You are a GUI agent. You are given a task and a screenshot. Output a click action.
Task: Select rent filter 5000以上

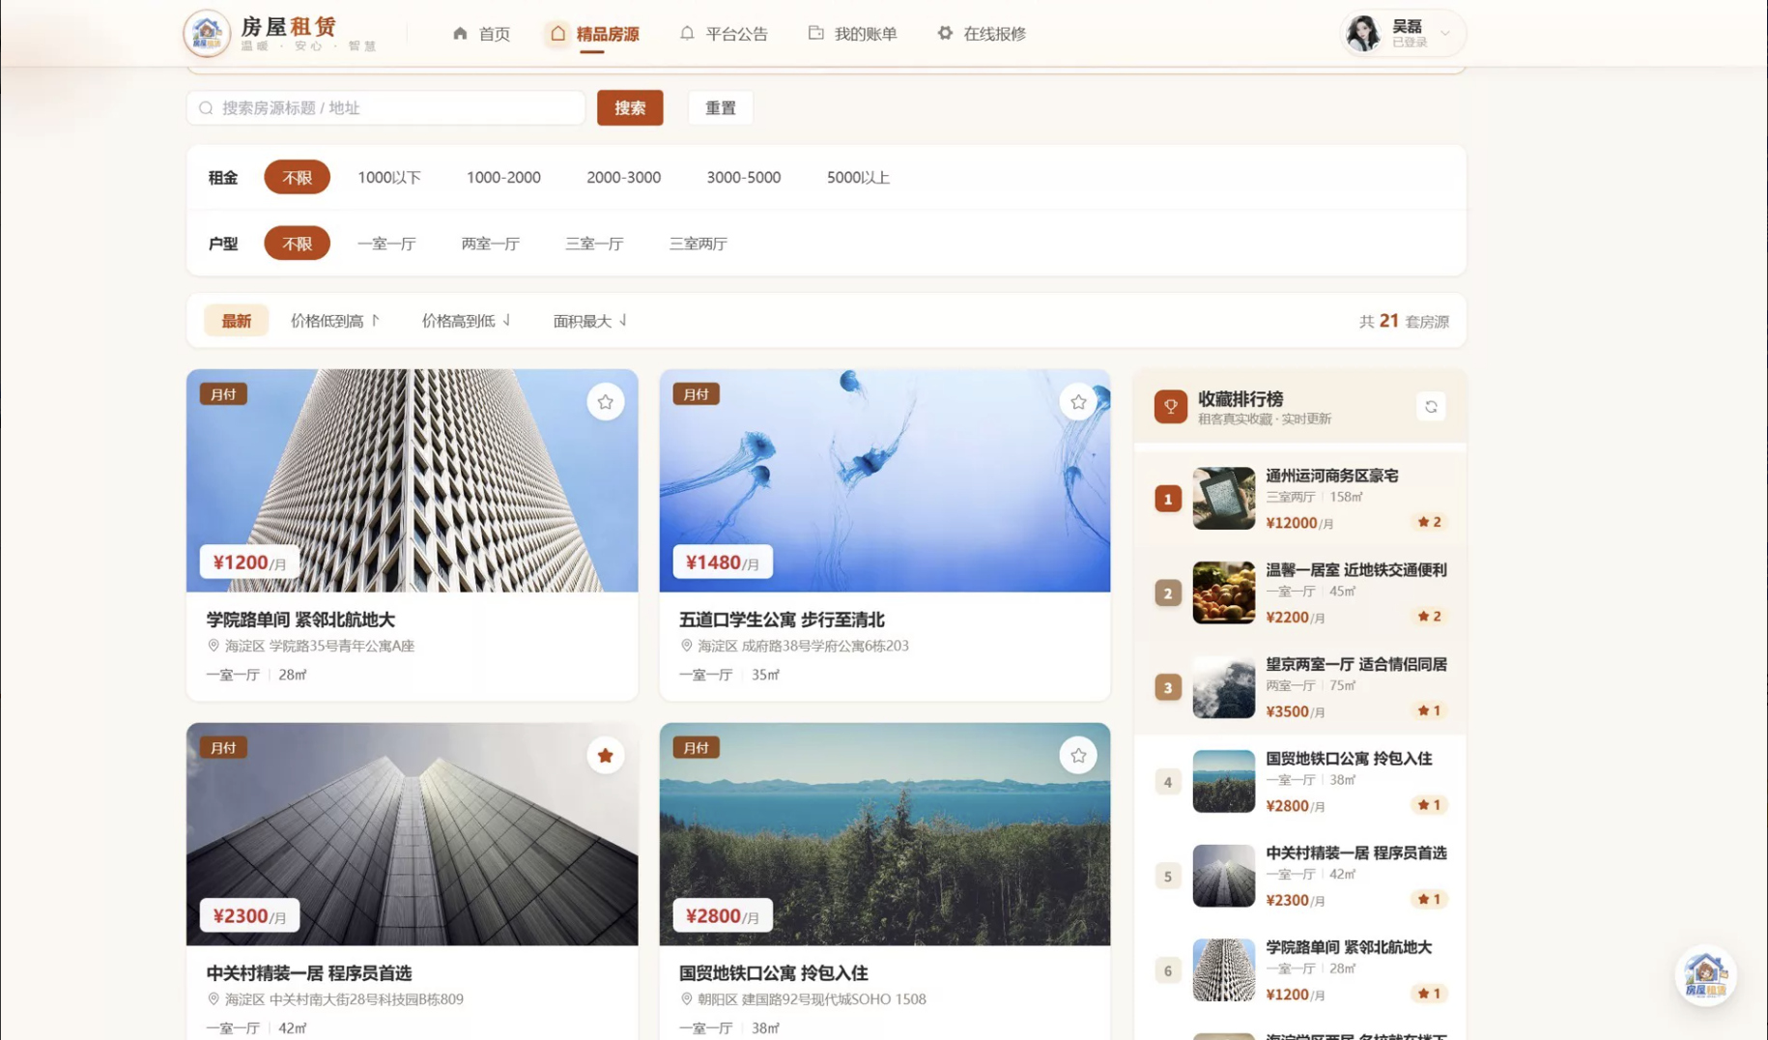[858, 178]
